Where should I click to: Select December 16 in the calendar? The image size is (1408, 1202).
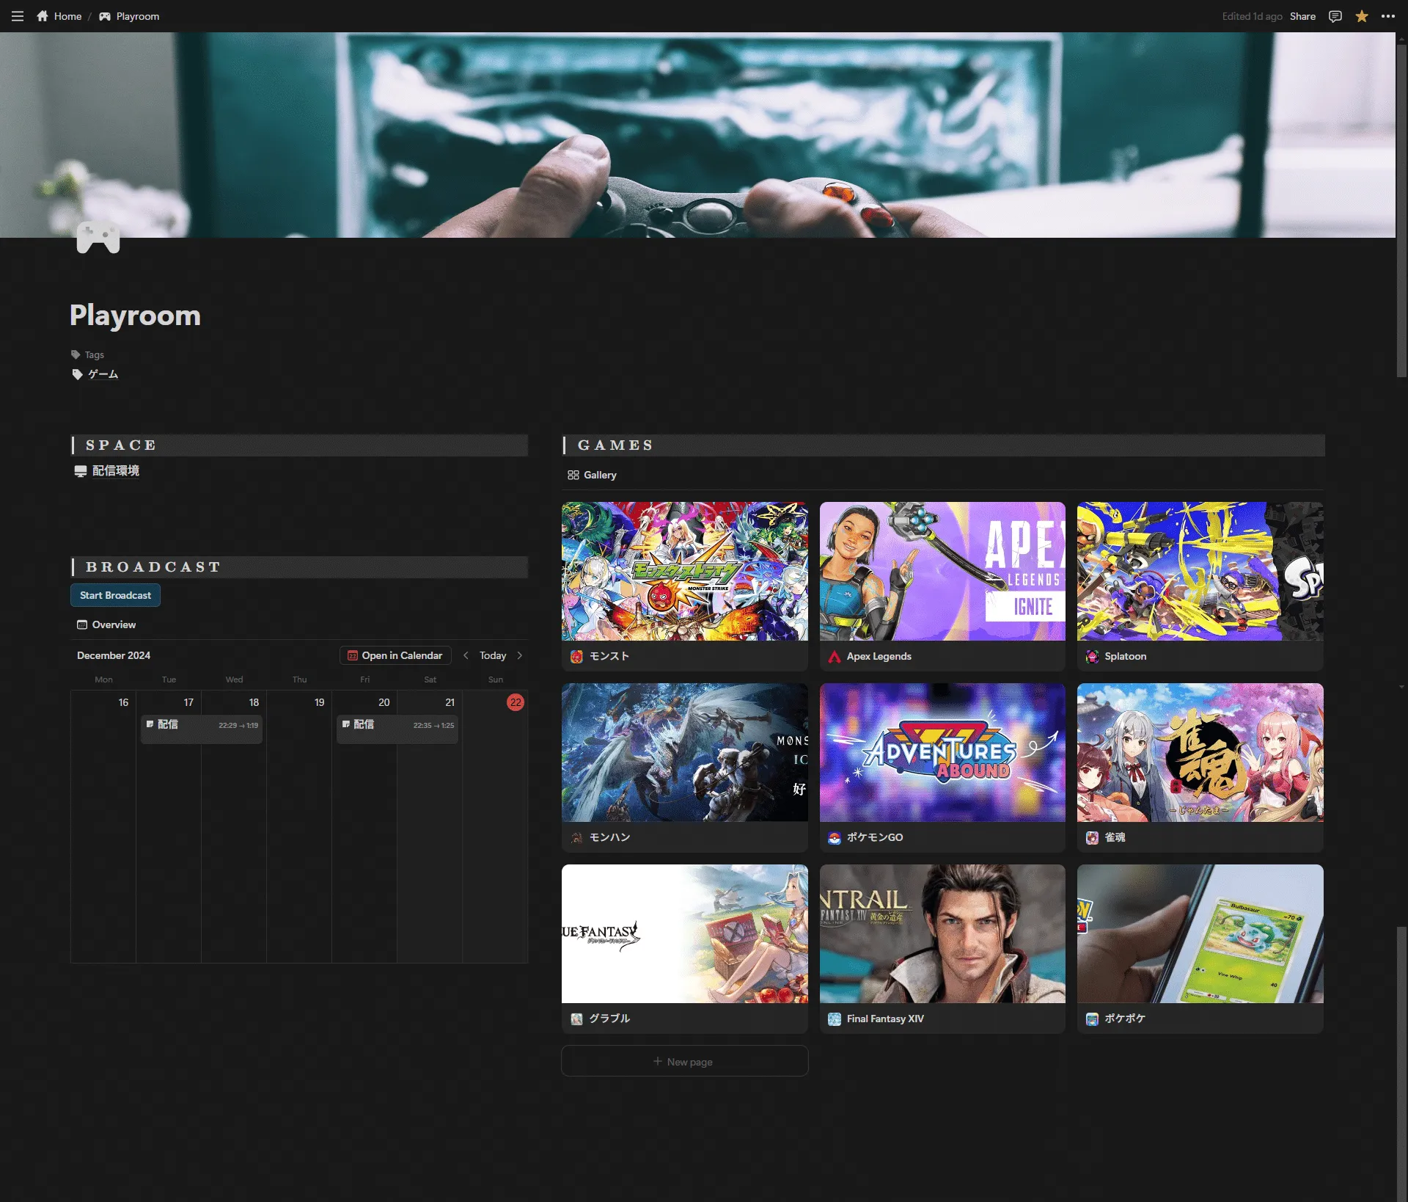pos(123,702)
